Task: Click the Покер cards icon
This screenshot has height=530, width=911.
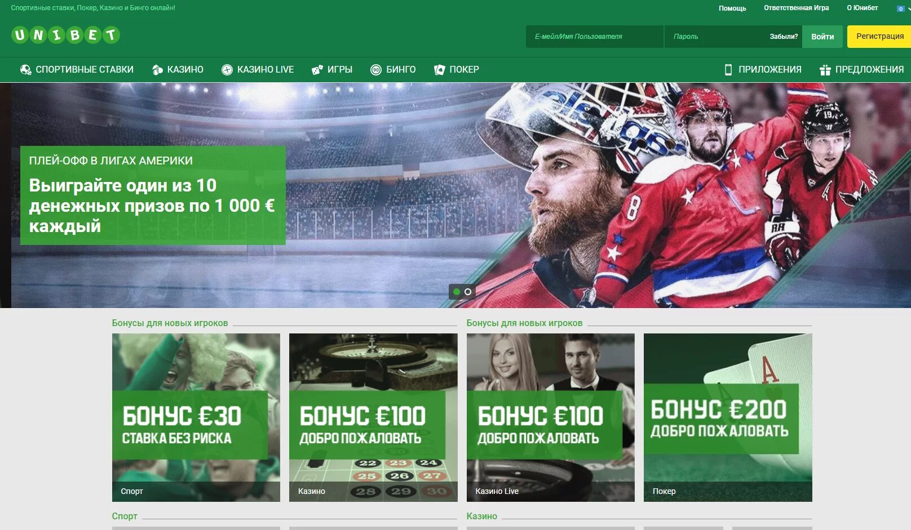Action: (440, 70)
